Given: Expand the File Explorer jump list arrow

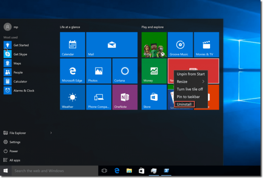Looking at the screenshot, I should [51, 133].
